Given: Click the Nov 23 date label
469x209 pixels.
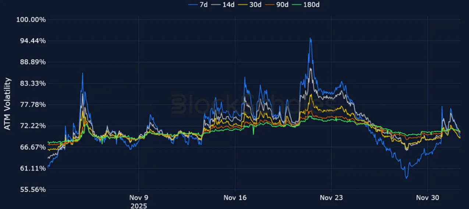Looking at the screenshot, I should point(331,198).
